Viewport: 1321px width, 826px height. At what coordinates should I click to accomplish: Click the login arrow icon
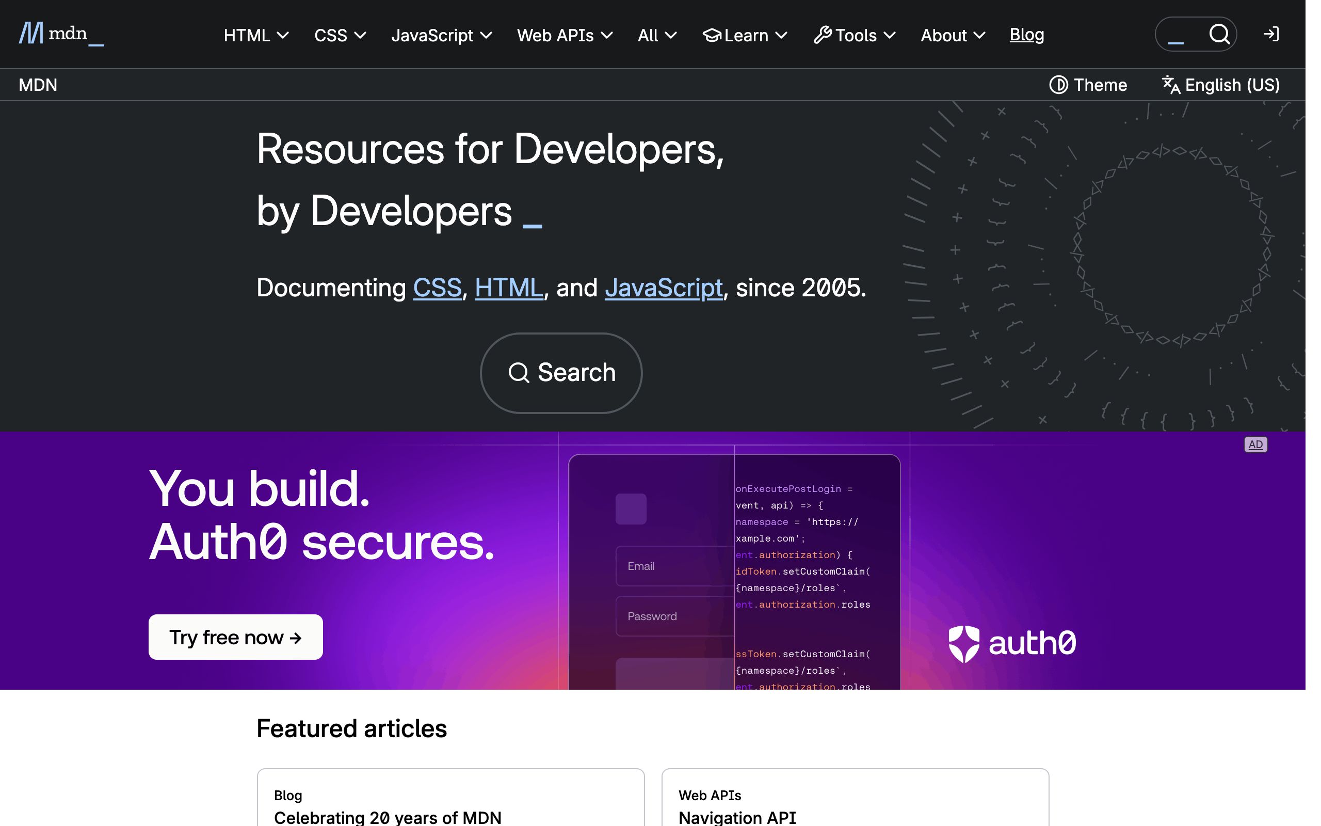click(1271, 34)
